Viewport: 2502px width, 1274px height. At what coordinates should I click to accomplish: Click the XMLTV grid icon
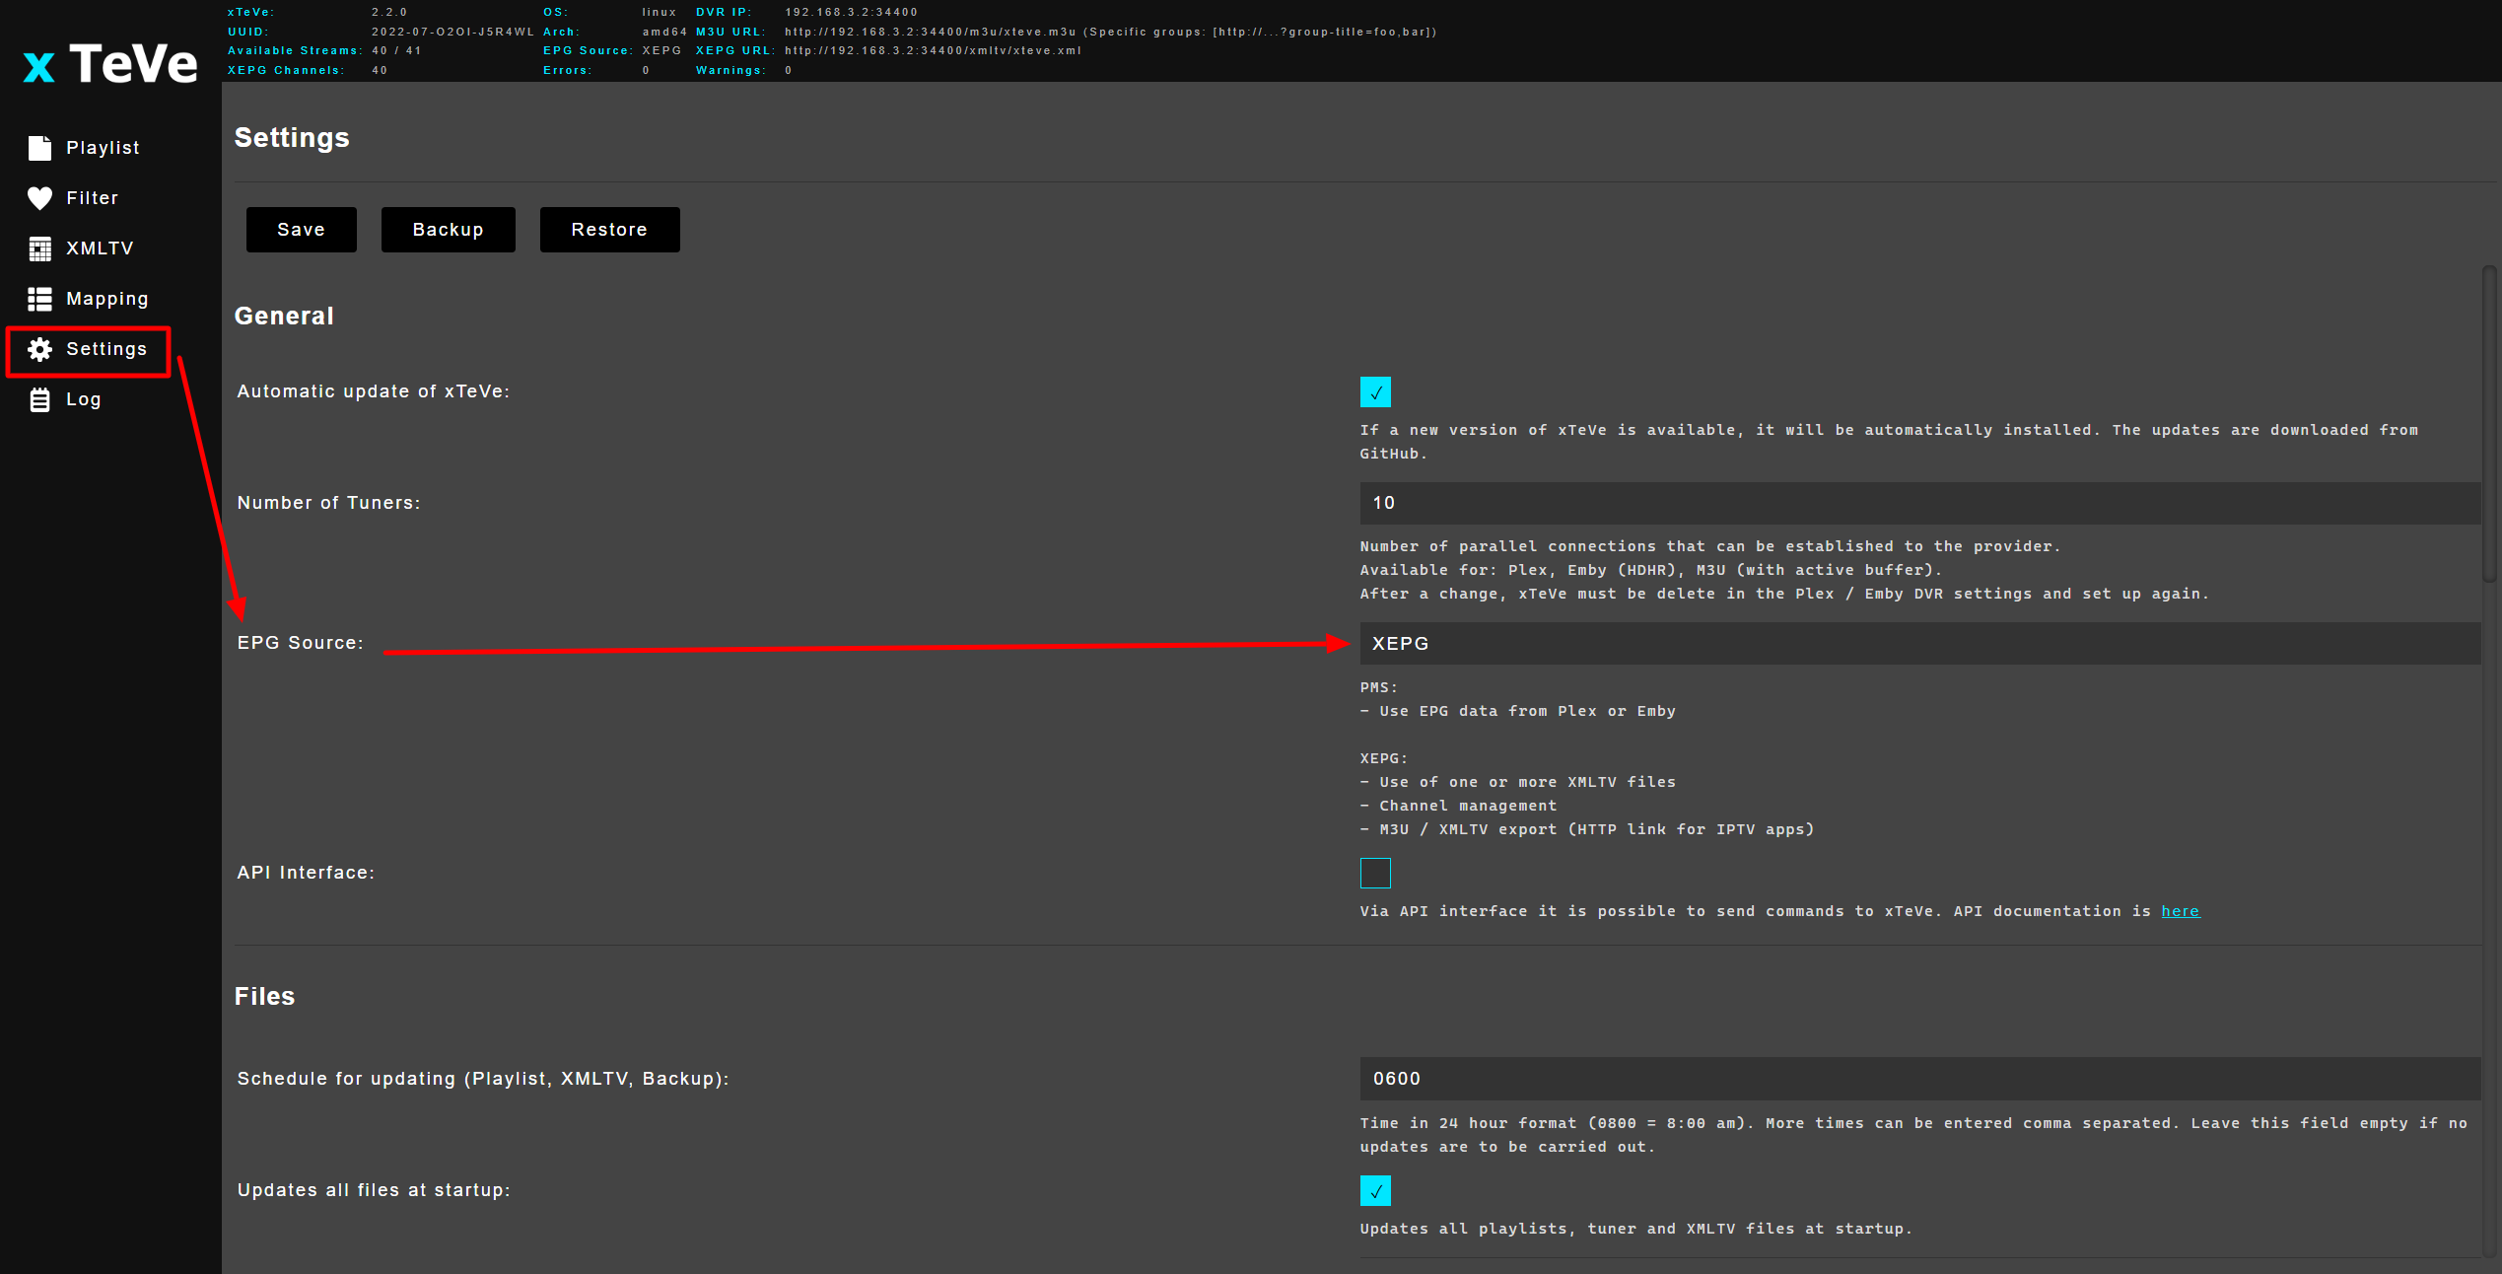[x=39, y=248]
